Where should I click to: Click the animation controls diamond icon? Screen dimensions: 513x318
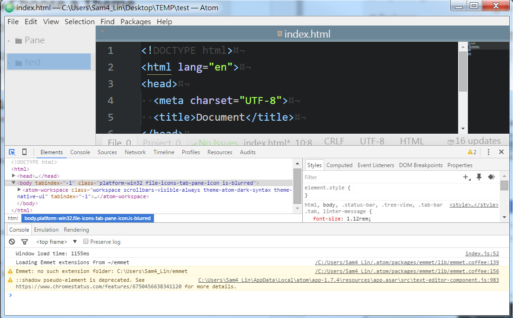(x=492, y=177)
